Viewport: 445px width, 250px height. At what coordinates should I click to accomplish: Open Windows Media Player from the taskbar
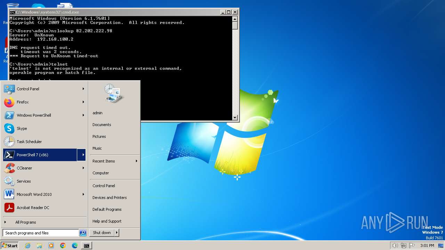[51, 245]
